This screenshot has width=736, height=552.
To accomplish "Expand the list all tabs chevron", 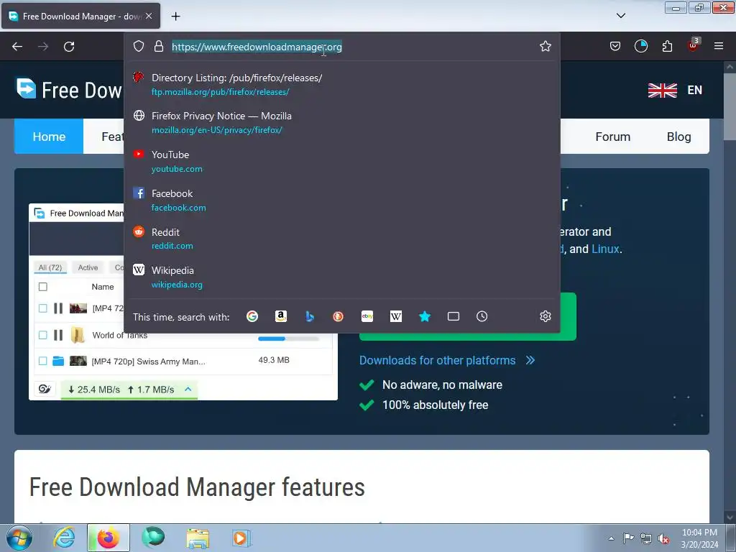I will 620,16.
